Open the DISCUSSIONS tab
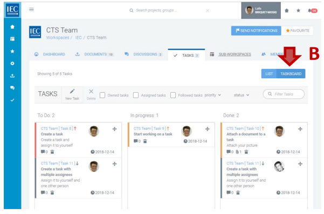324x214 pixels. point(143,54)
